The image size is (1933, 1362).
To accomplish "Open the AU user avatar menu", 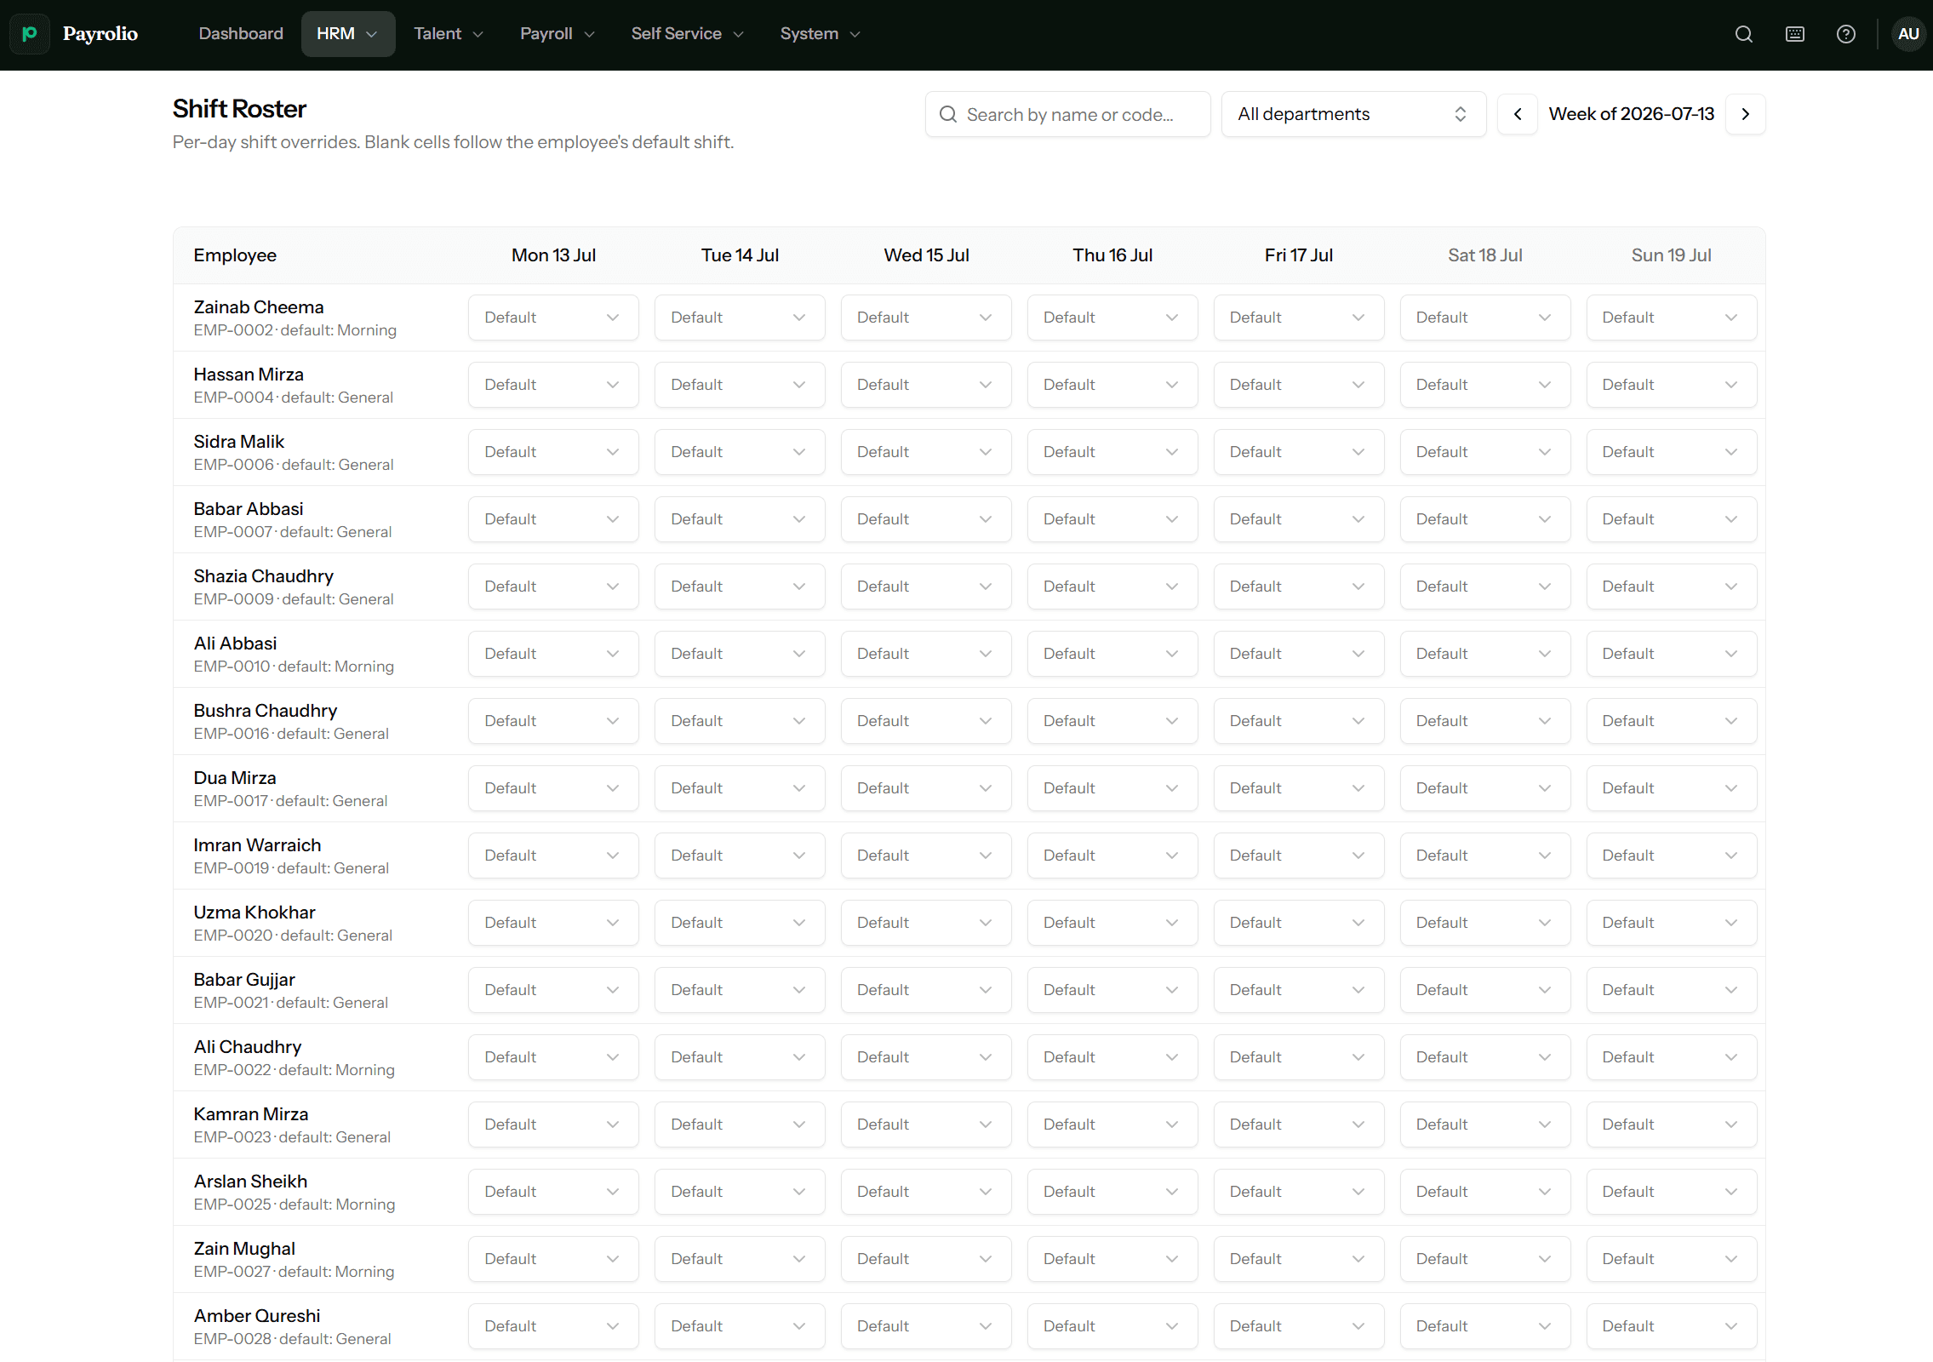I will pos(1908,34).
